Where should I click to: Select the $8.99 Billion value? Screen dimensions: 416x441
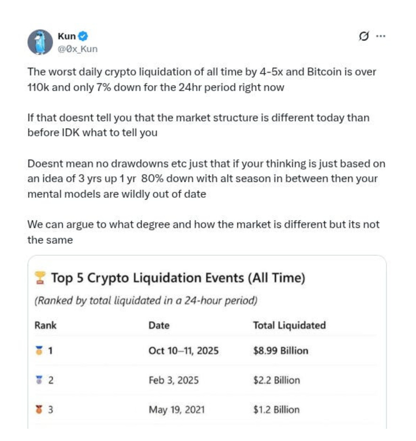coord(280,351)
